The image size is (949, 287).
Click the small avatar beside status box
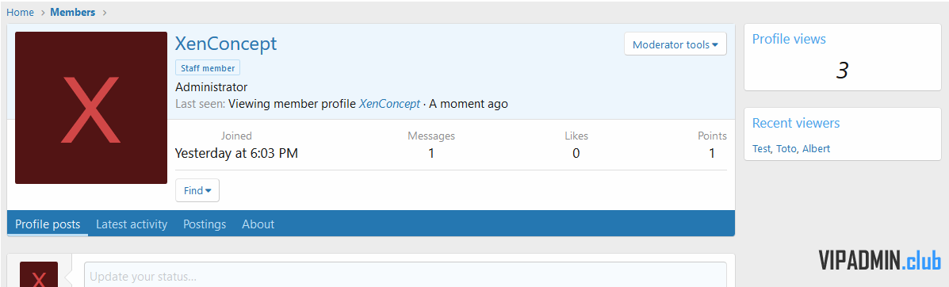coord(39,274)
